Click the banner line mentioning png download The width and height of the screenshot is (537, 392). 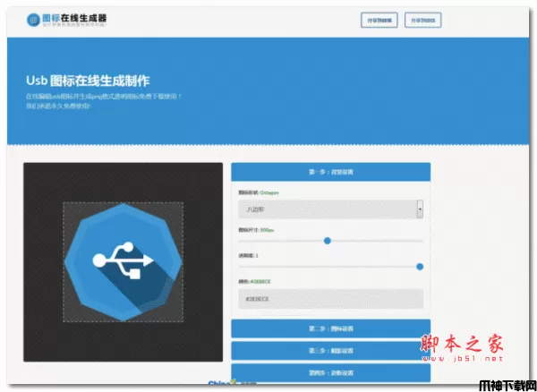pos(104,97)
